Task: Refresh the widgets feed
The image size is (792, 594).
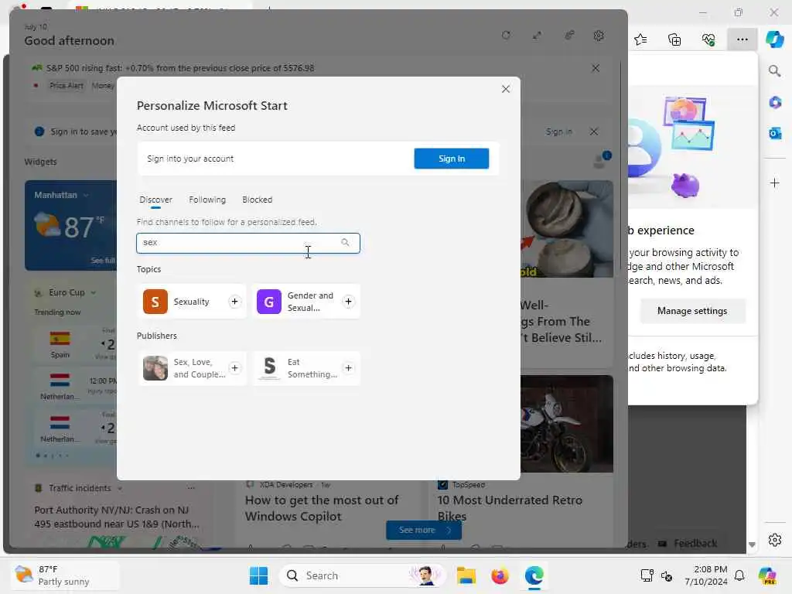Action: [506, 36]
